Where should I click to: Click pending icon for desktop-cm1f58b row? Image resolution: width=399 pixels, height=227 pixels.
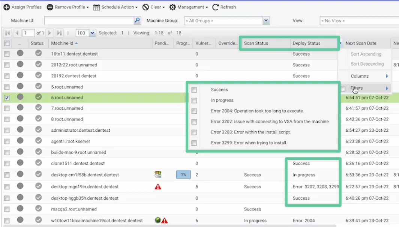(x=158, y=174)
